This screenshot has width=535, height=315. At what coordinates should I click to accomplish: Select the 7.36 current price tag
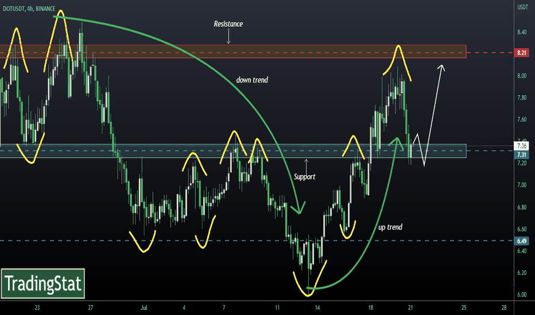tap(521, 146)
